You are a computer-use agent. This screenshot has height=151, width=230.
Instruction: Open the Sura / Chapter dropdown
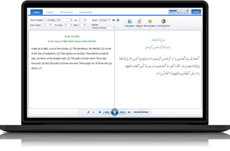(58, 20)
